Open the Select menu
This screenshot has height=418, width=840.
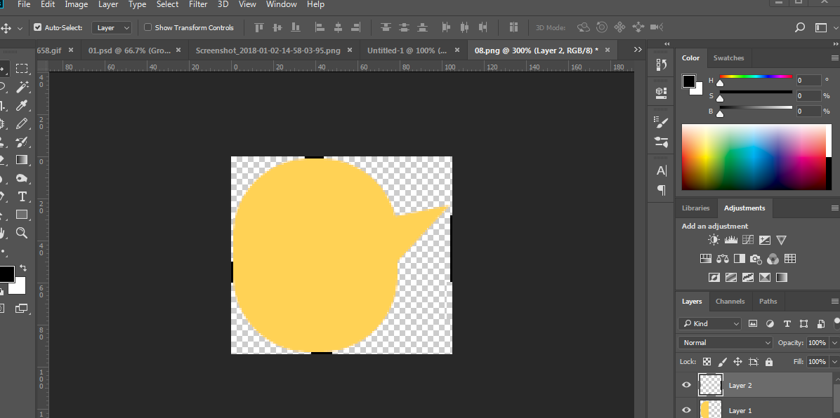pyautogui.click(x=168, y=4)
